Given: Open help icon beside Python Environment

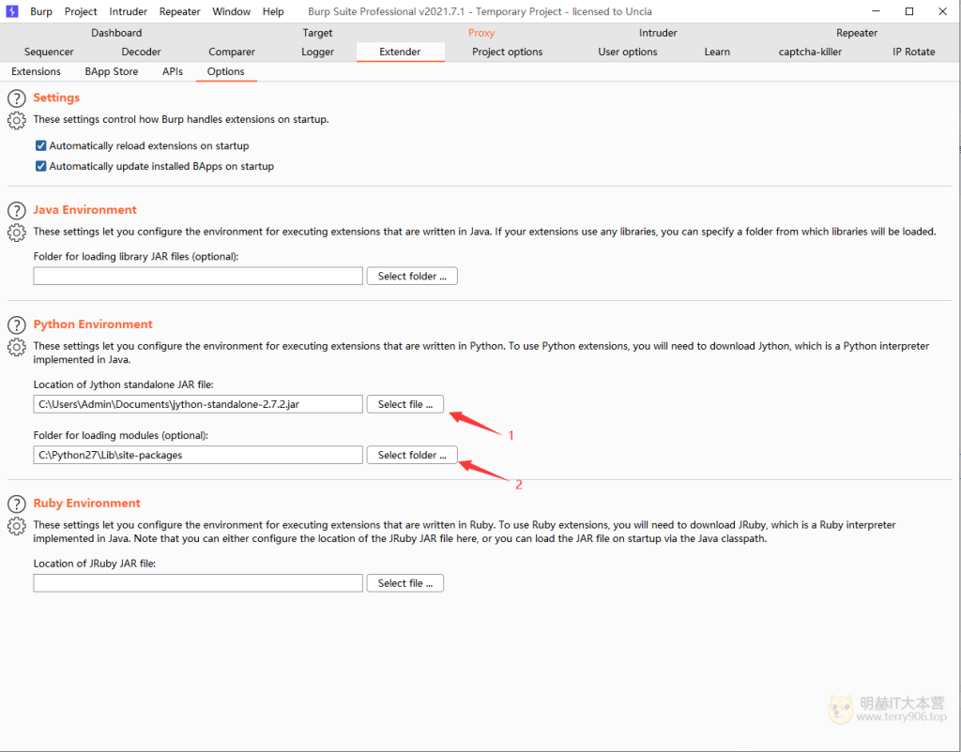Looking at the screenshot, I should point(17,325).
